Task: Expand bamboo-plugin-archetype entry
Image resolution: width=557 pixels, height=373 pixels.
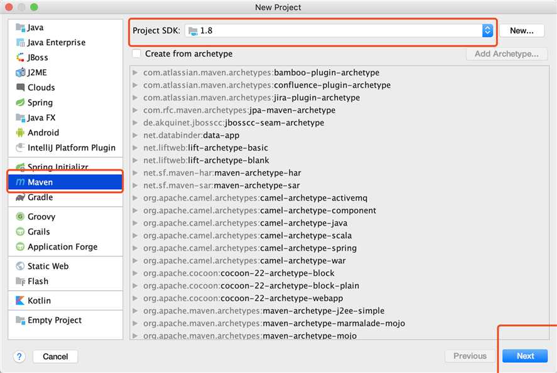Action: pos(135,73)
